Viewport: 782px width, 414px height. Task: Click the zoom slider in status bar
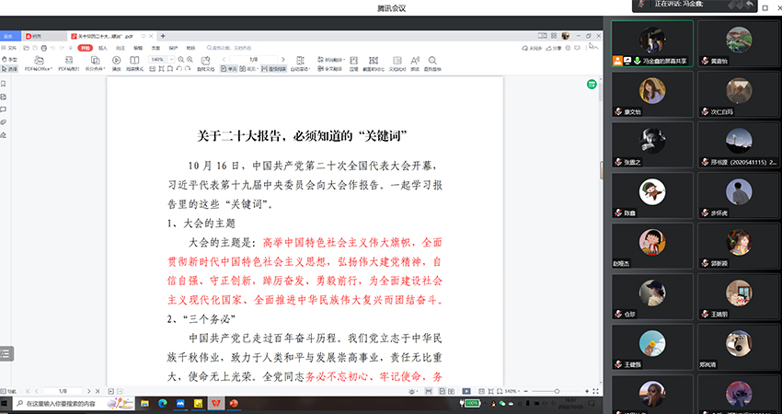[557, 391]
